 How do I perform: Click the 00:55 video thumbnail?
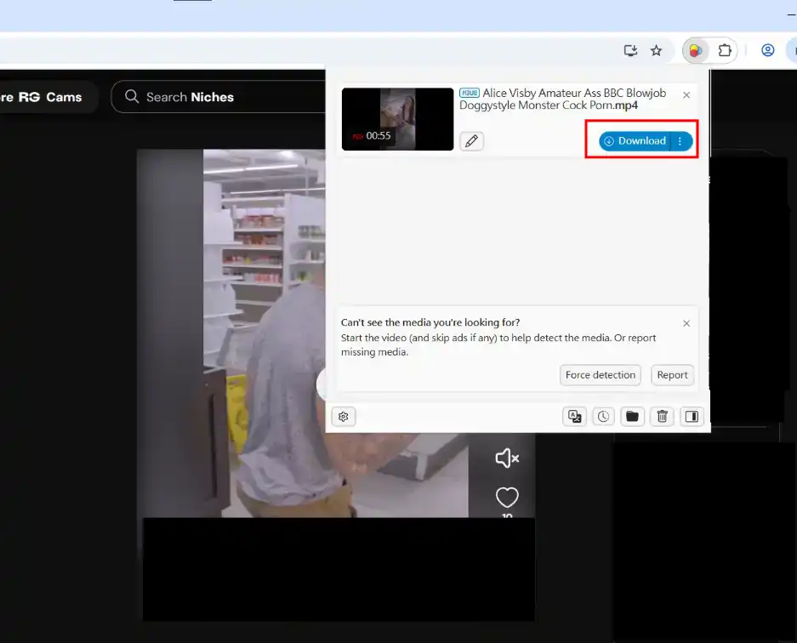396,119
